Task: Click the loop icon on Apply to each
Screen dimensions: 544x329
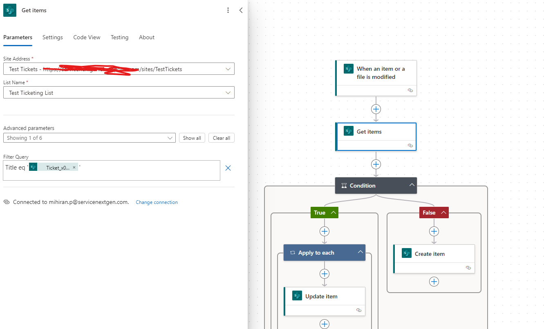Action: click(x=292, y=253)
